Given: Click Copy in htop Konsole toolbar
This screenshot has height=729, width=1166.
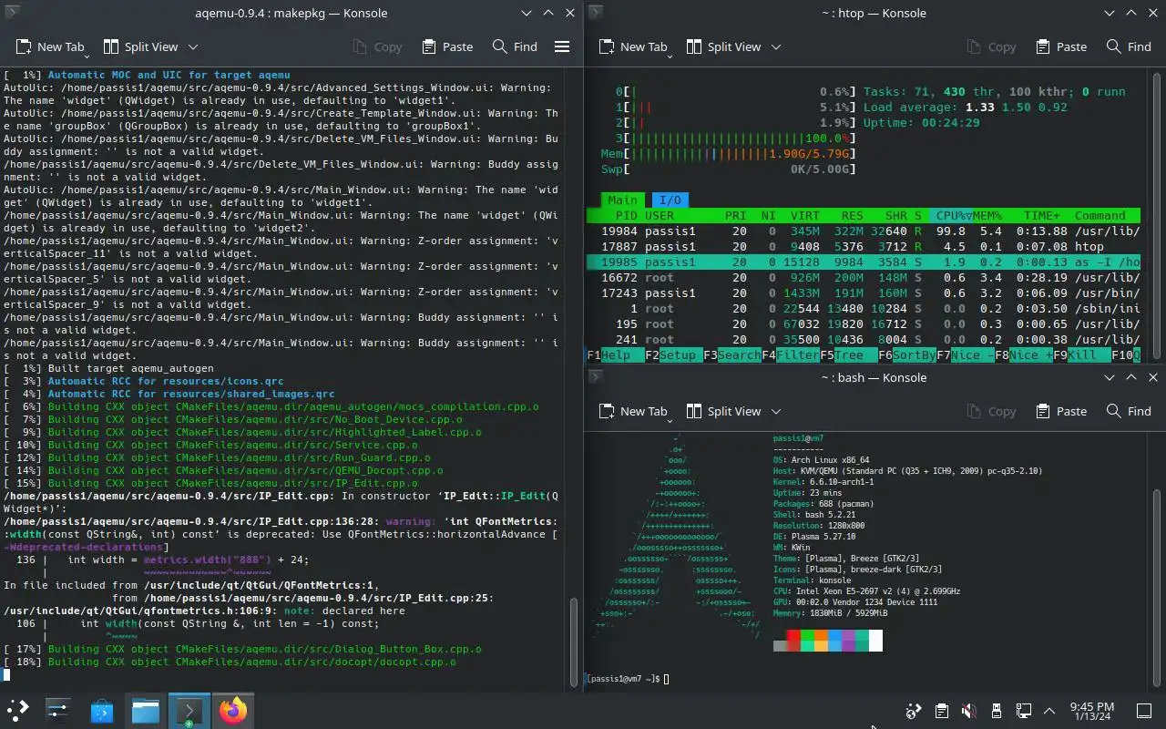Looking at the screenshot, I should coord(991,46).
